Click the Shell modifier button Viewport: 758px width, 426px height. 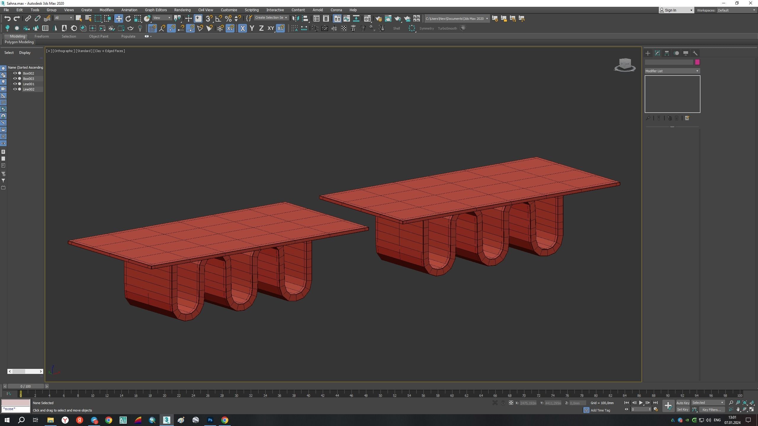(396, 28)
